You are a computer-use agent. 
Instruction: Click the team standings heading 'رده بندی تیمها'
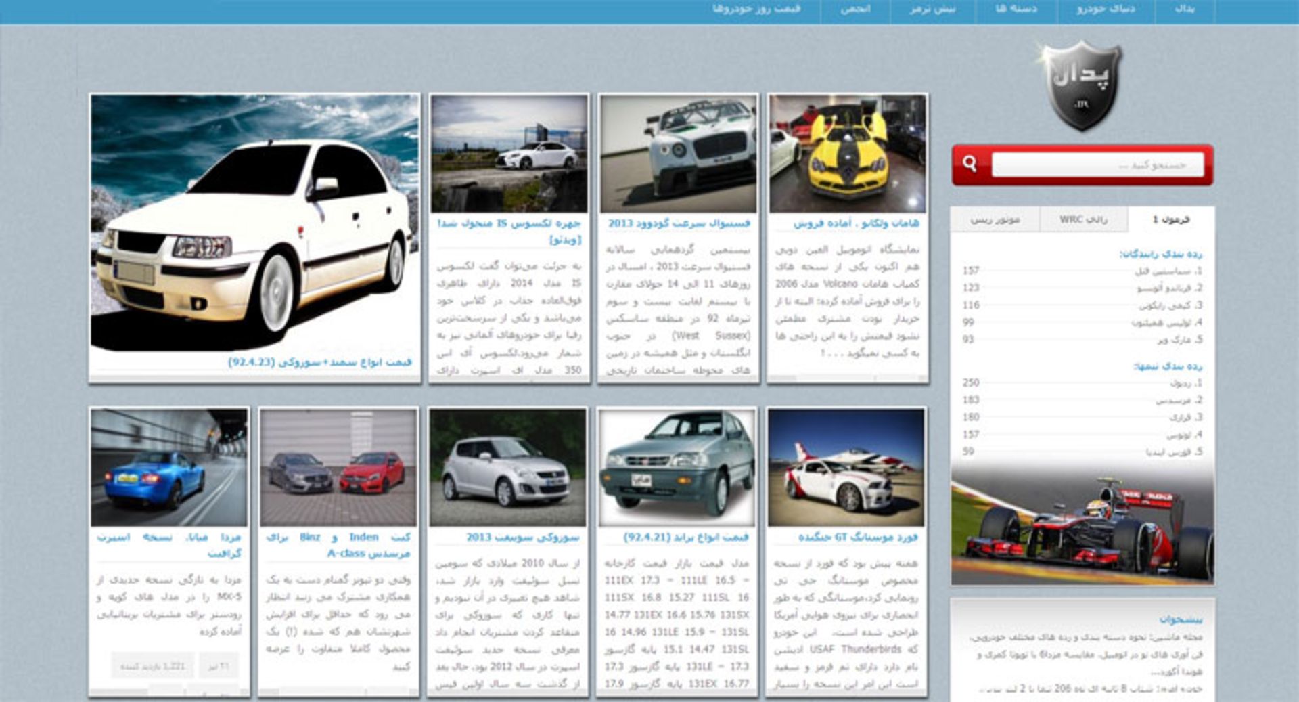click(x=1168, y=366)
